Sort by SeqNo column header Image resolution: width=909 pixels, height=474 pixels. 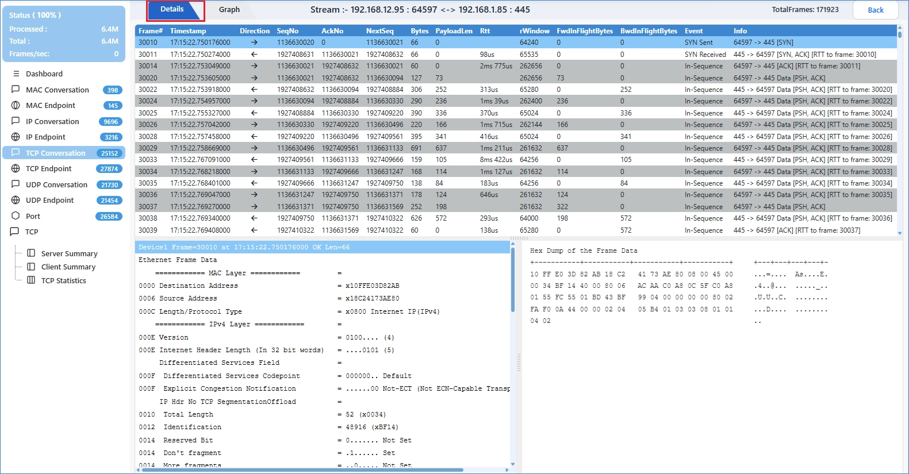[x=287, y=31]
